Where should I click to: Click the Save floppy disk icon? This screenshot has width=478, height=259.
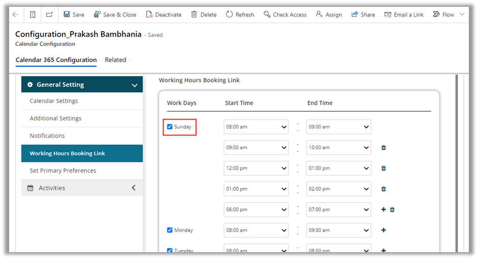point(67,15)
